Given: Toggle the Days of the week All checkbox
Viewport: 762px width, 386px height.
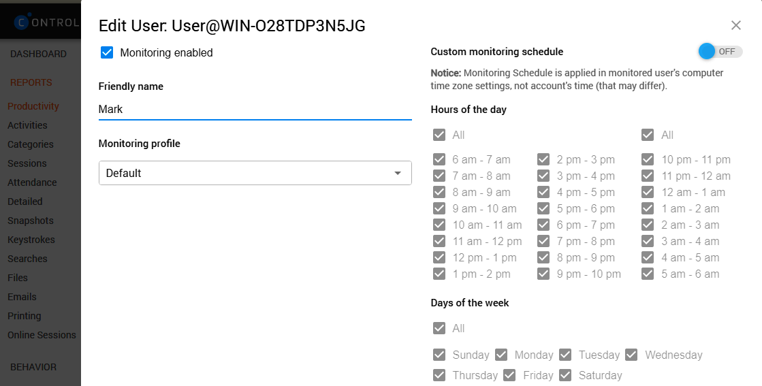Looking at the screenshot, I should tap(439, 328).
